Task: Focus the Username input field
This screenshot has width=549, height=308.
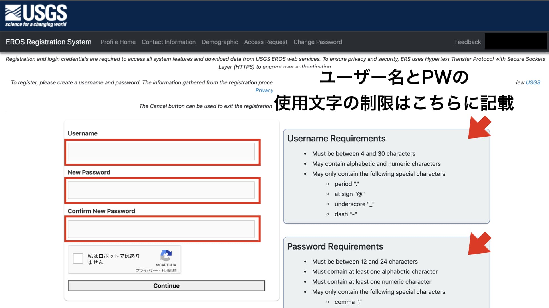Action: click(161, 151)
